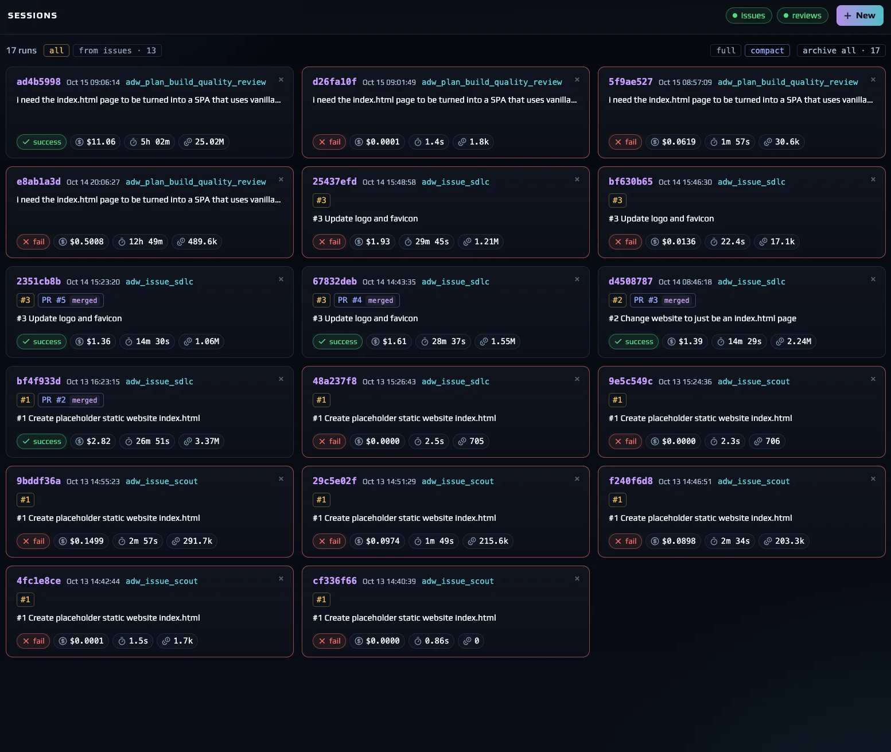Filter runs from issues
The image size is (891, 752).
point(117,50)
